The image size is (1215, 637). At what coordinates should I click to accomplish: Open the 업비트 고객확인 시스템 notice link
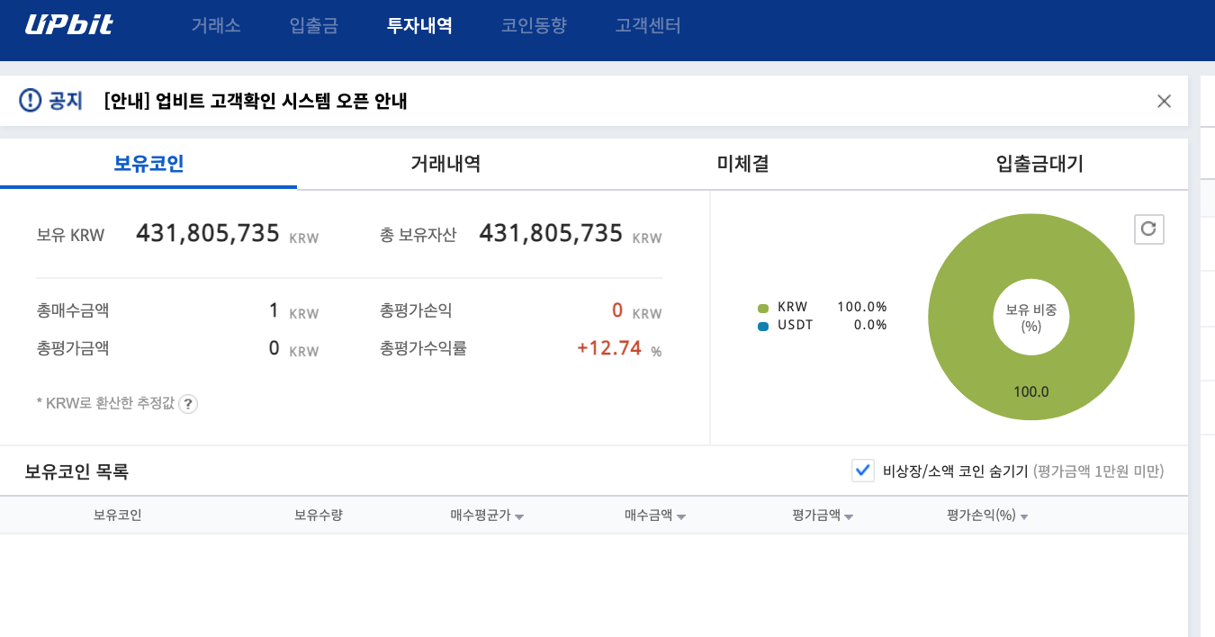(256, 101)
